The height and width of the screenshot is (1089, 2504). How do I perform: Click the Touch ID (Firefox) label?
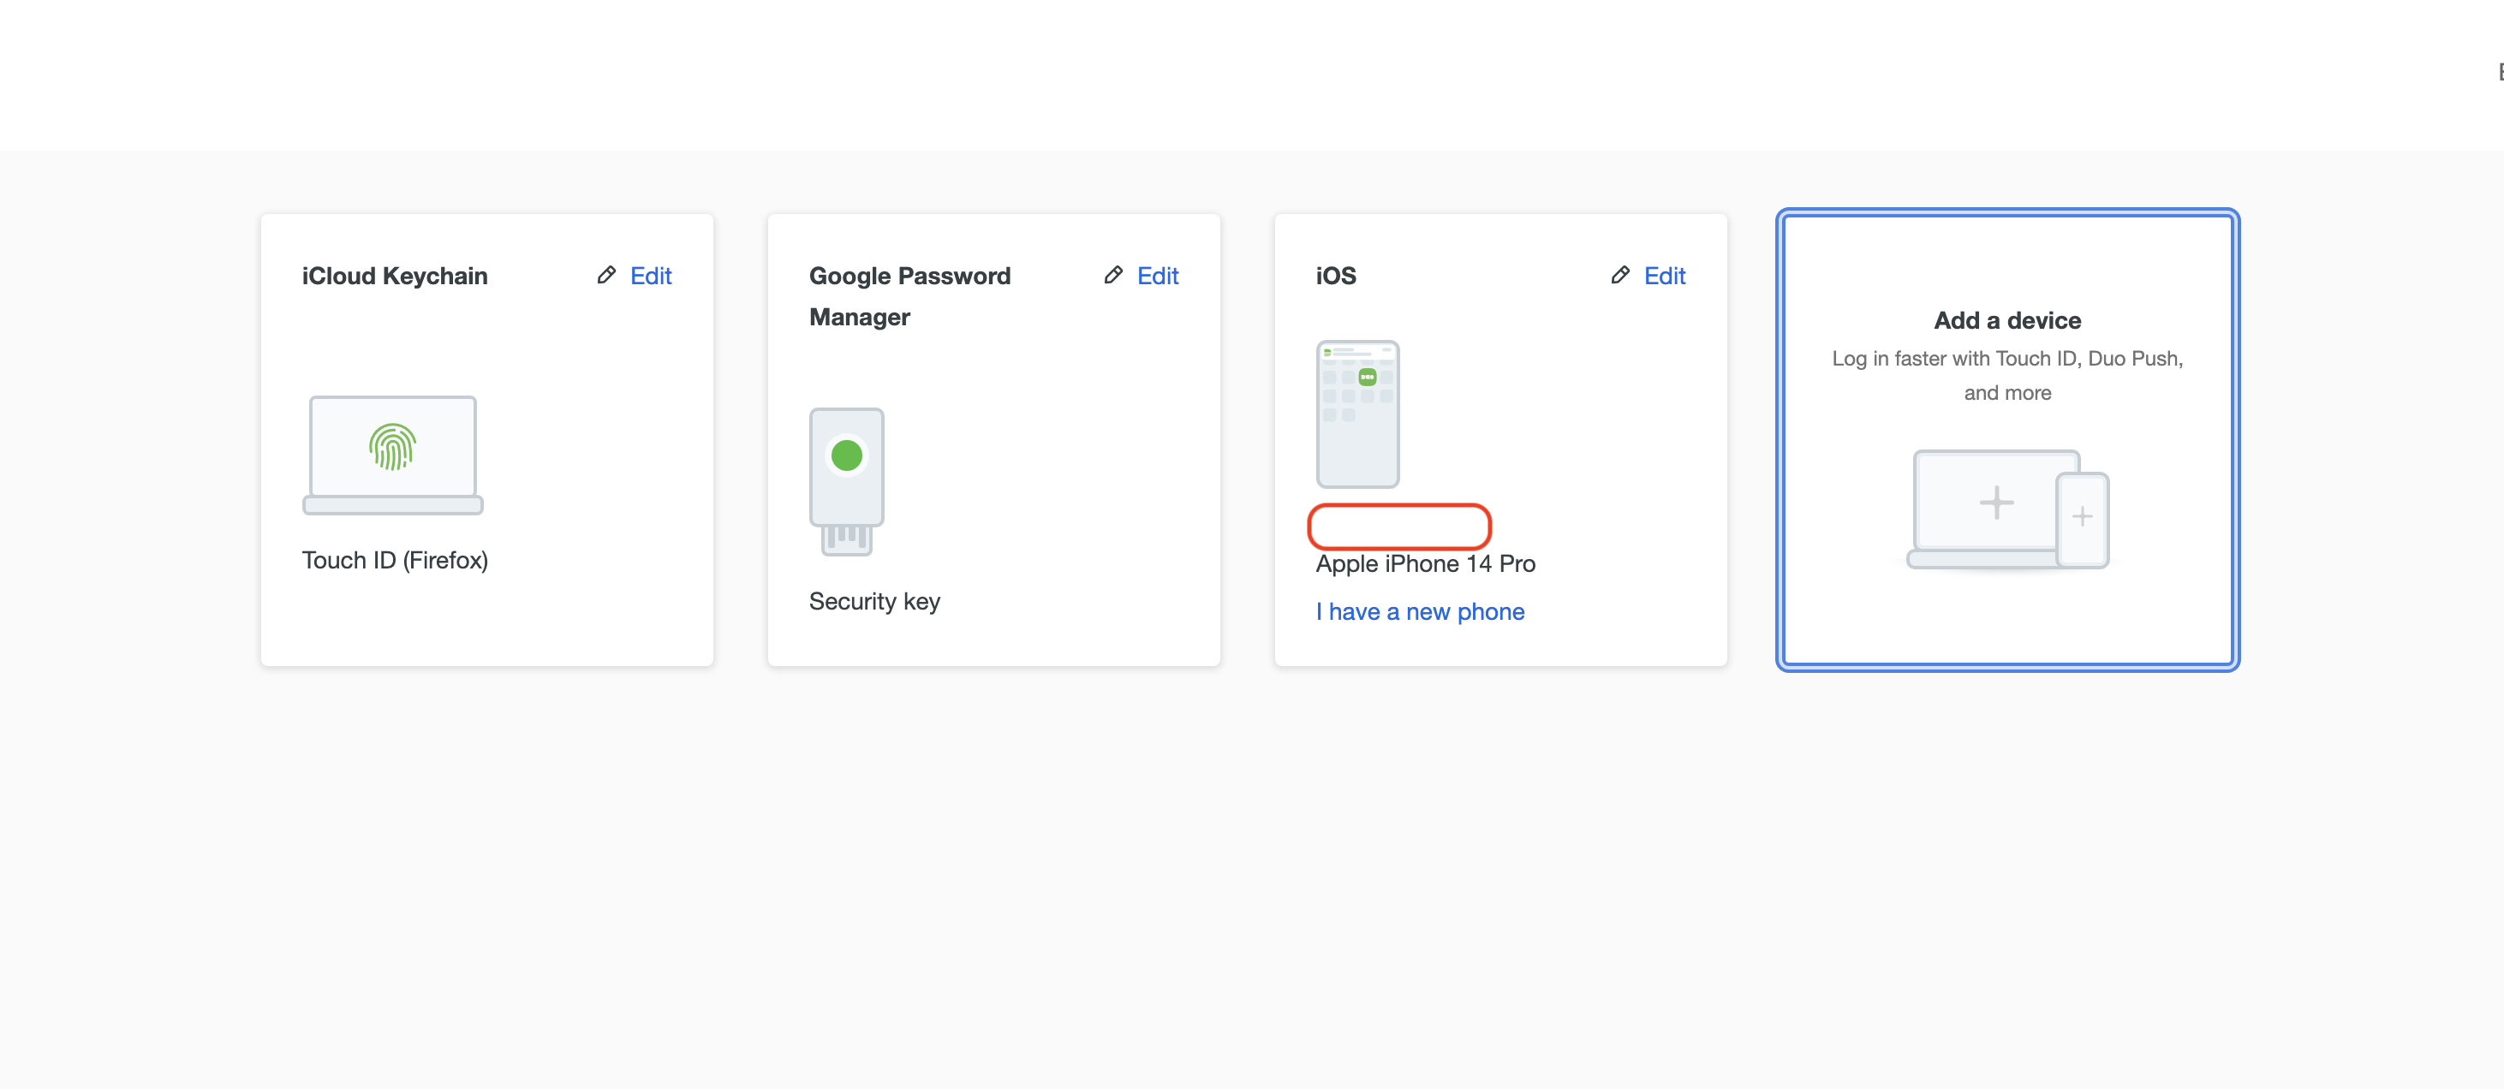[x=395, y=561]
